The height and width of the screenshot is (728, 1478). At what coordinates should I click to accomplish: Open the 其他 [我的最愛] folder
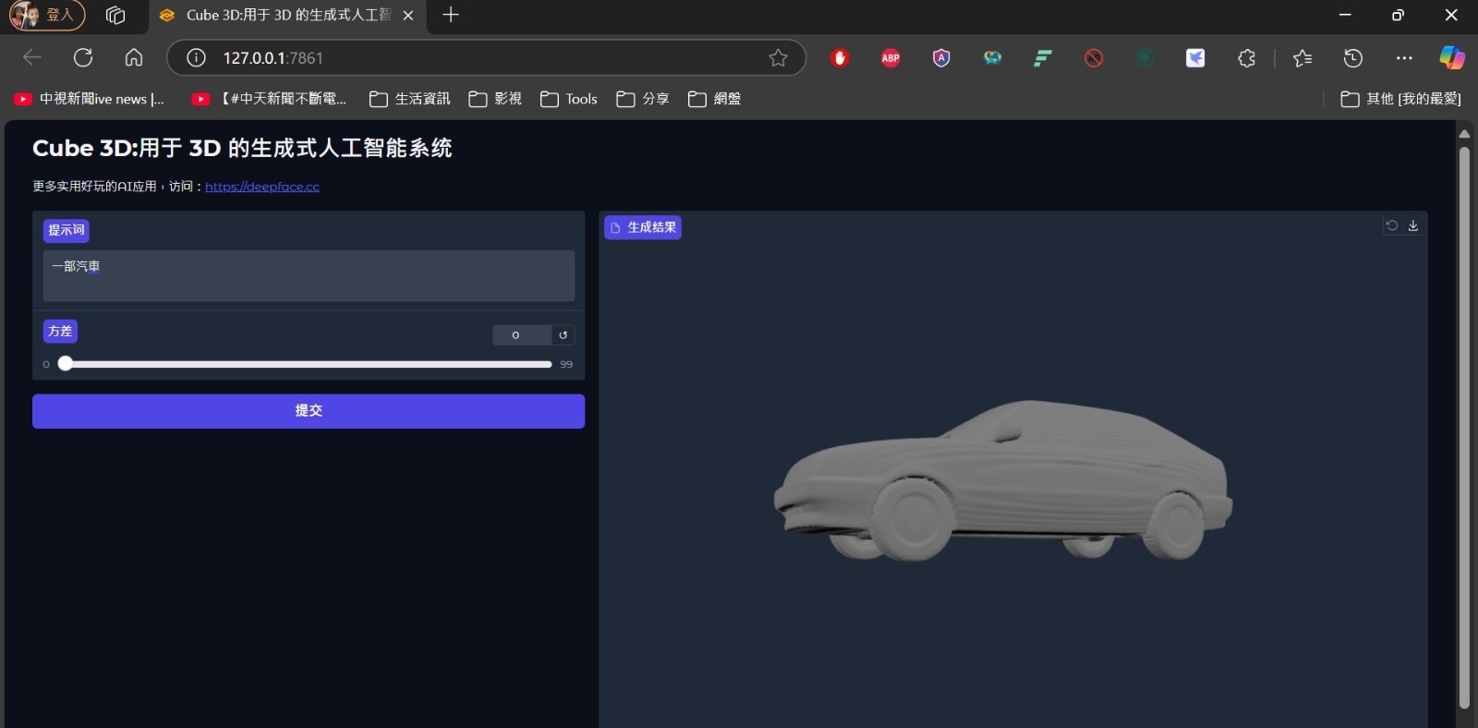1400,99
